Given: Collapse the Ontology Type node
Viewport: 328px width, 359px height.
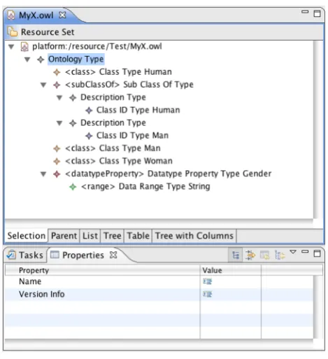Looking at the screenshot, I should tap(27, 59).
